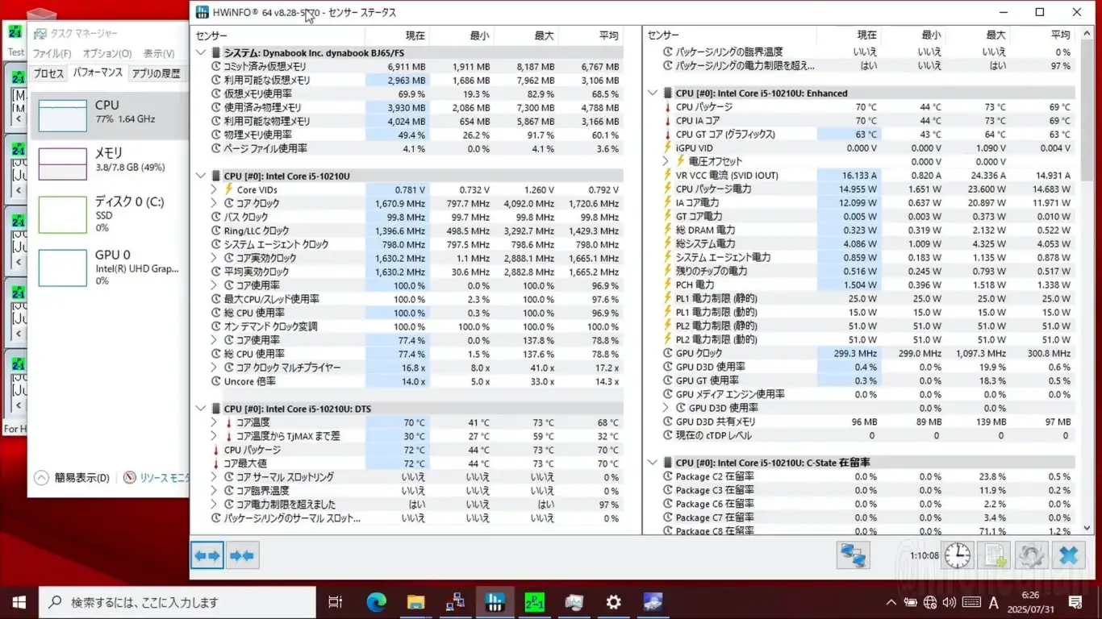Open the network globe icon in system tray
1102x619 pixels.
(930, 602)
